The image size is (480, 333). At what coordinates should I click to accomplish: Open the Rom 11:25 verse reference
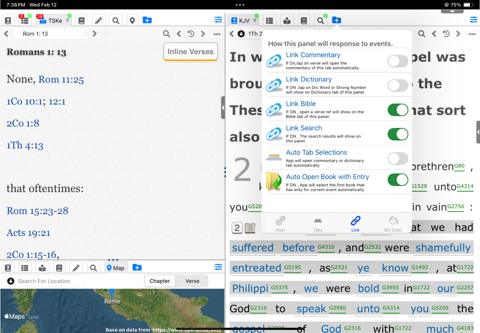click(61, 79)
